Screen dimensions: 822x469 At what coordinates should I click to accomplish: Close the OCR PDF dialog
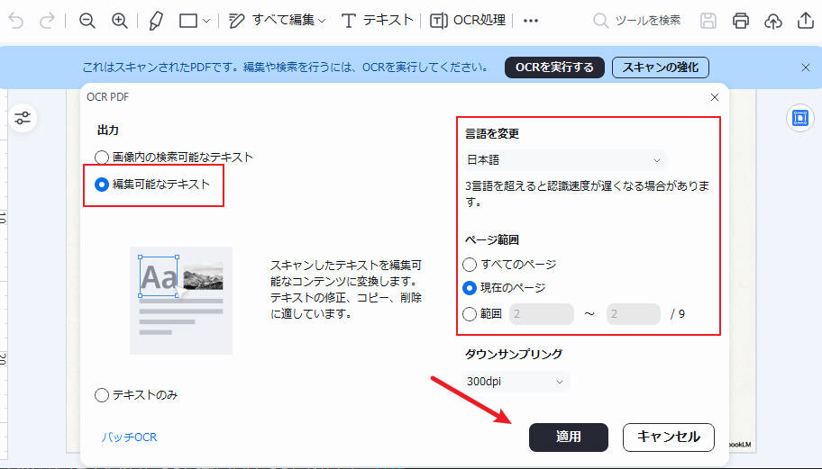pyautogui.click(x=715, y=97)
